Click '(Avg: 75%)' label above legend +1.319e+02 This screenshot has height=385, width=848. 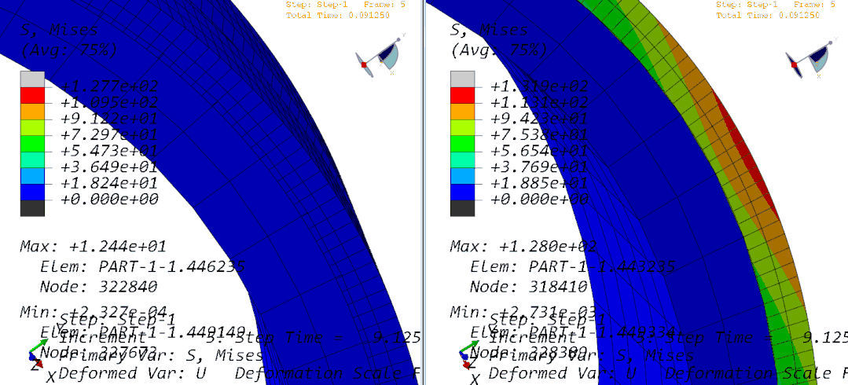tap(498, 51)
